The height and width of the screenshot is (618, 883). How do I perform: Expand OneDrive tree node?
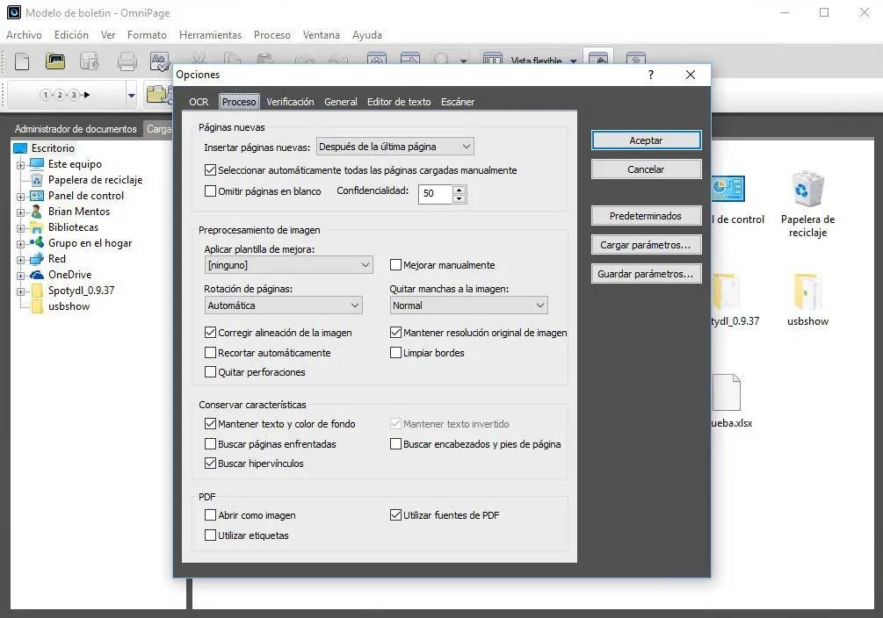(x=21, y=276)
